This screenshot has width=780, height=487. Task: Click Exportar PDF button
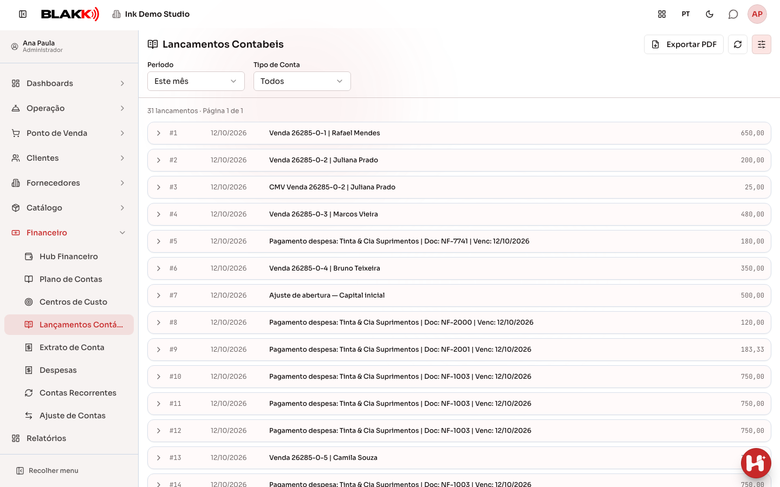[684, 44]
